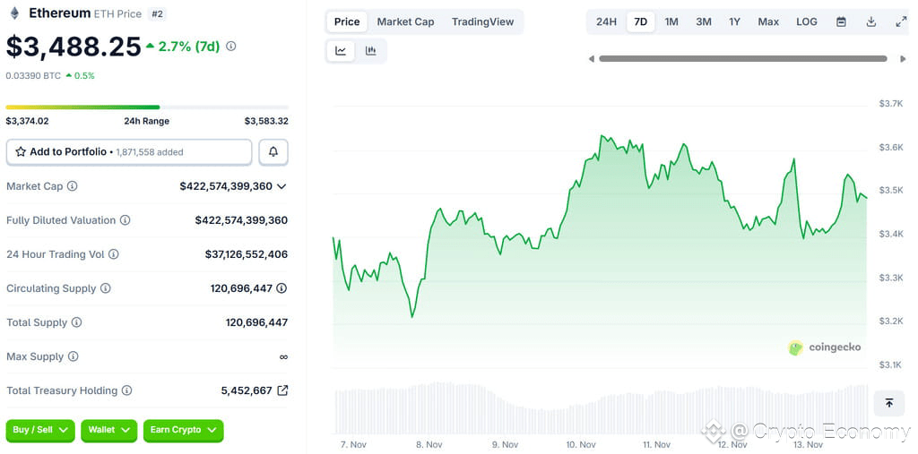918x454 pixels.
Task: Switch to line chart view icon
Action: [341, 51]
